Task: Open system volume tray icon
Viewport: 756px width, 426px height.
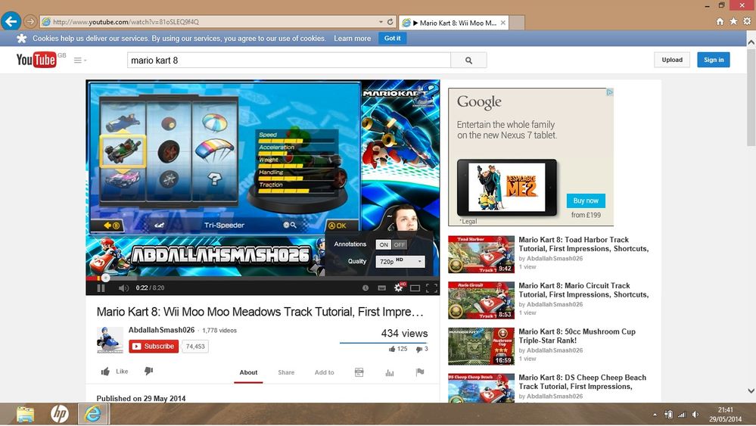Action: [695, 415]
